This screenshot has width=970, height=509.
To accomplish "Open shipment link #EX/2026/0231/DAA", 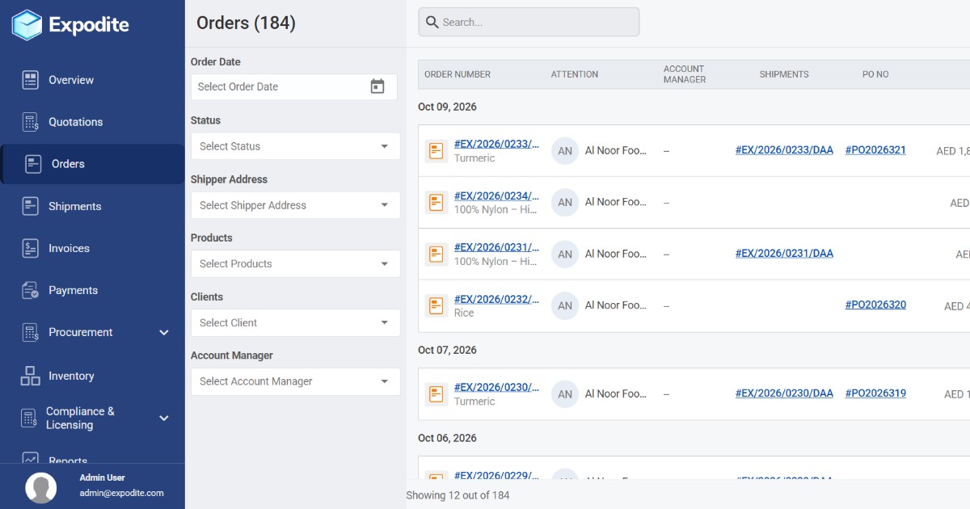I will [784, 254].
